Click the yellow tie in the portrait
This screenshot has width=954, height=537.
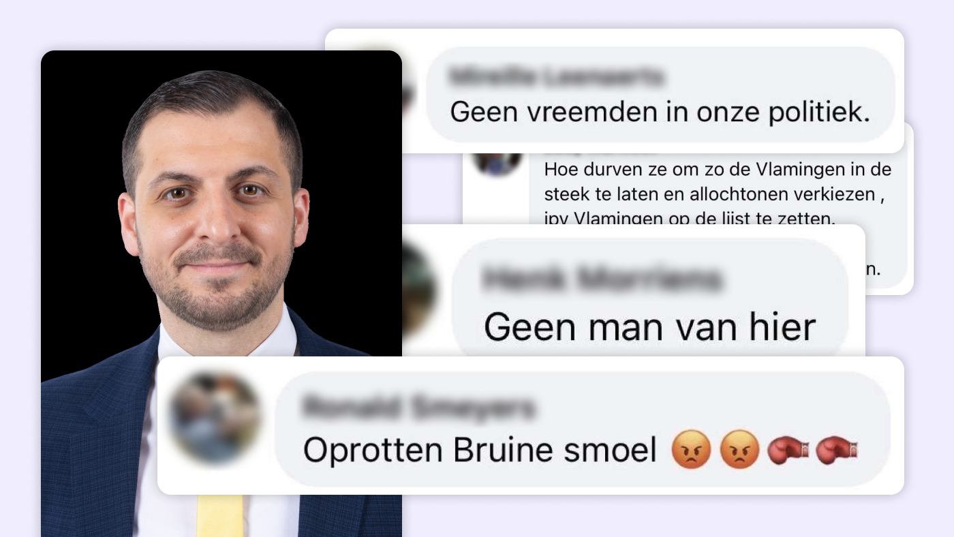pyautogui.click(x=219, y=515)
